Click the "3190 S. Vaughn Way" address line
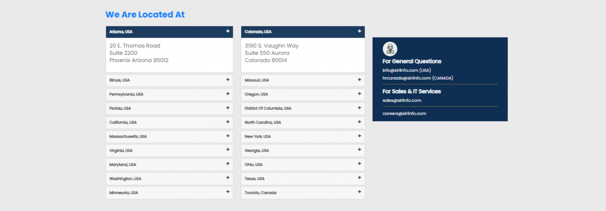This screenshot has height=211, width=606. point(272,46)
